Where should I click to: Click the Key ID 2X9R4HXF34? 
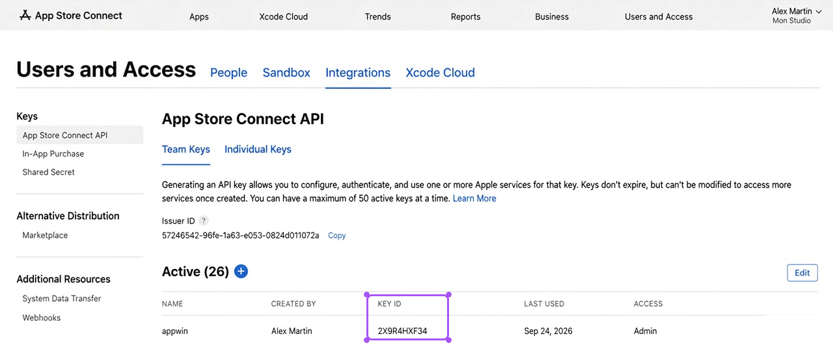[x=402, y=331]
